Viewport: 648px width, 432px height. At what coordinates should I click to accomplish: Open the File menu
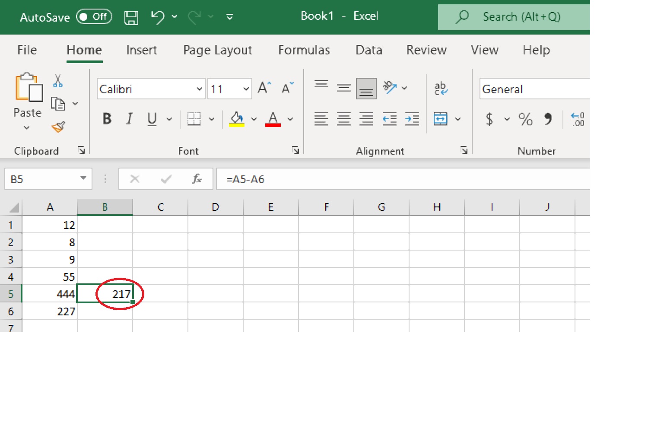click(x=27, y=50)
